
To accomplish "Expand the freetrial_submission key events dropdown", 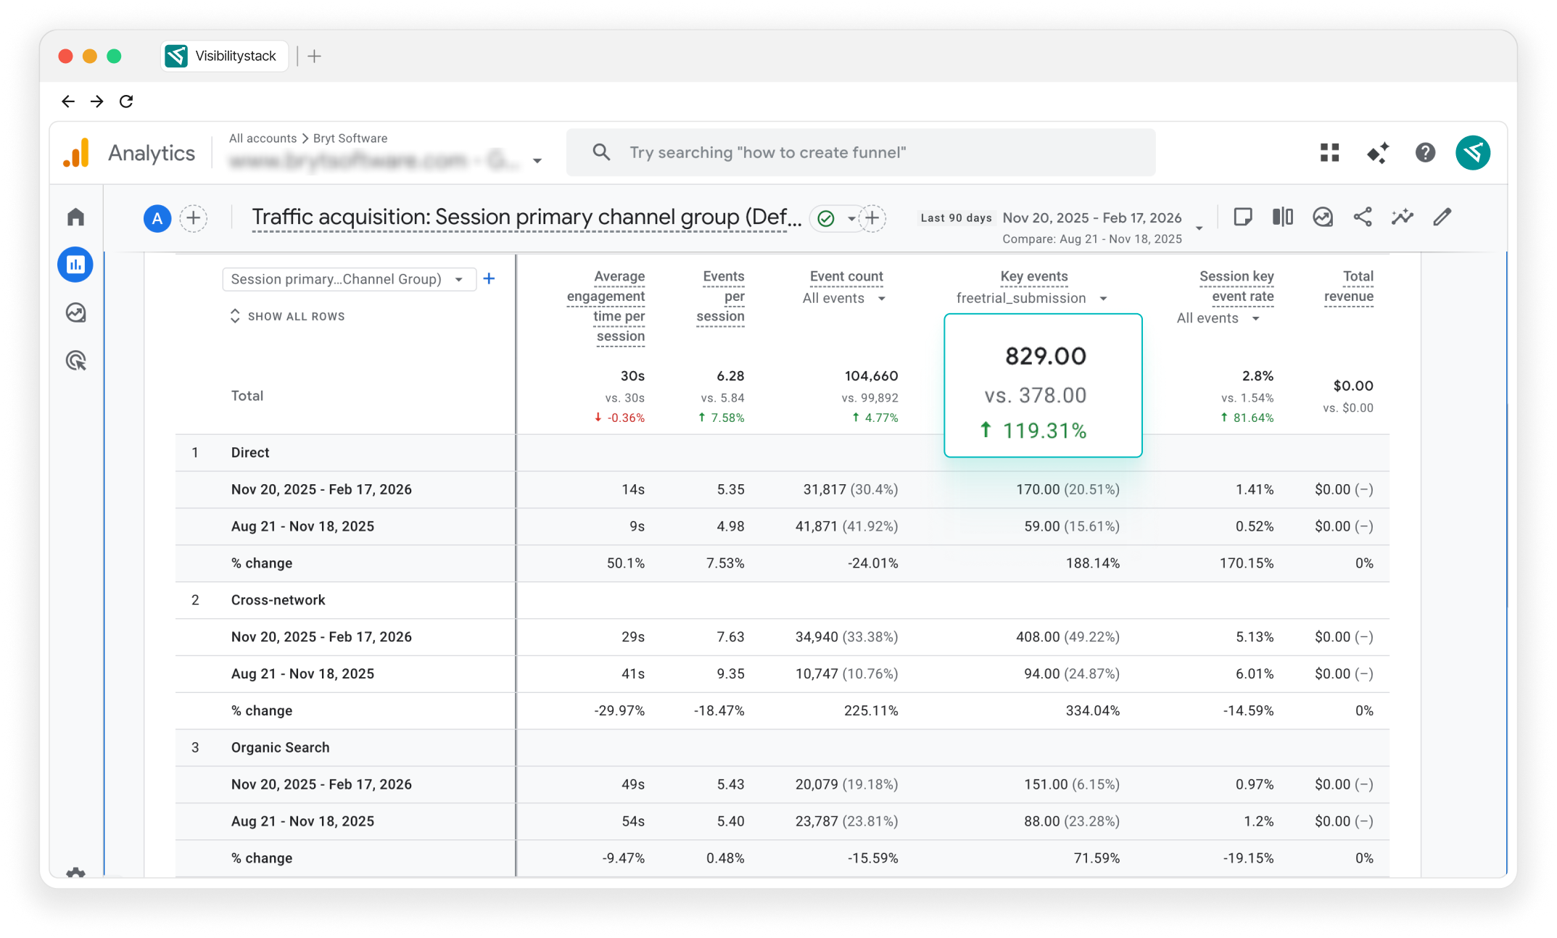I will pyautogui.click(x=1102, y=299).
